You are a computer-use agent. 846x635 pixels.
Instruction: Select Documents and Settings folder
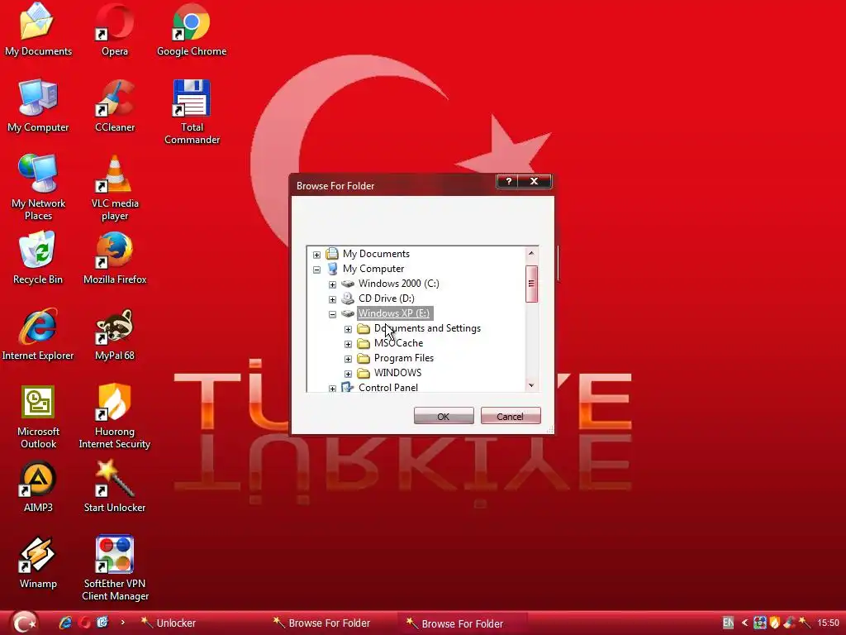click(x=427, y=328)
